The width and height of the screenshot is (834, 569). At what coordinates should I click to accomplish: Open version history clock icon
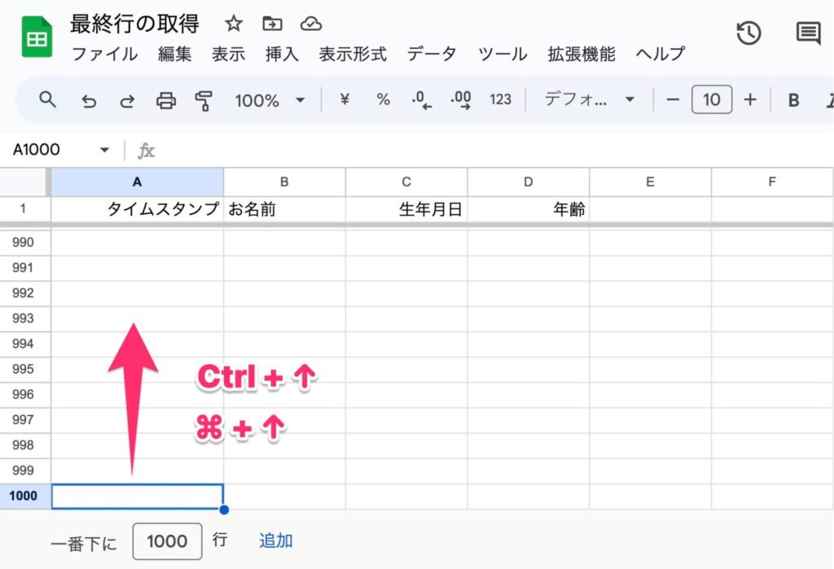click(749, 33)
